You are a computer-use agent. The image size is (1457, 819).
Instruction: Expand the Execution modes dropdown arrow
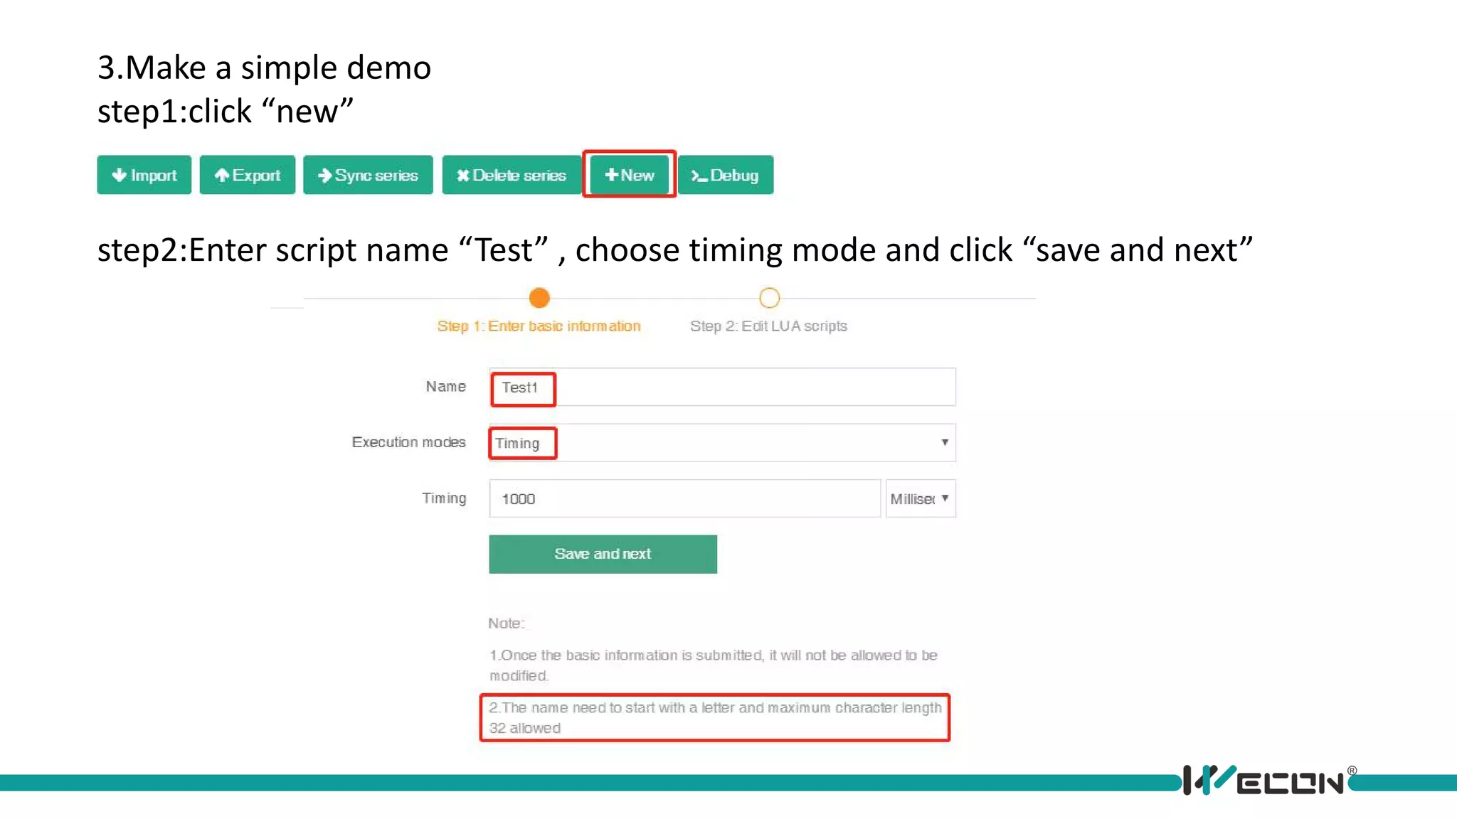click(x=945, y=442)
